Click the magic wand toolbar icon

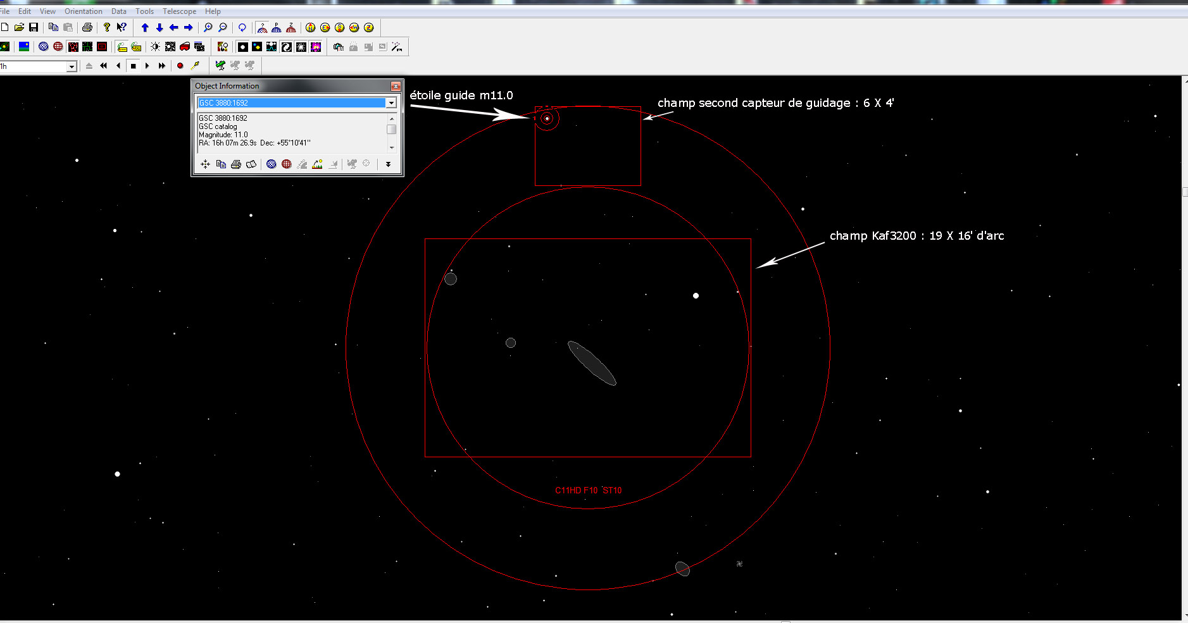(397, 47)
